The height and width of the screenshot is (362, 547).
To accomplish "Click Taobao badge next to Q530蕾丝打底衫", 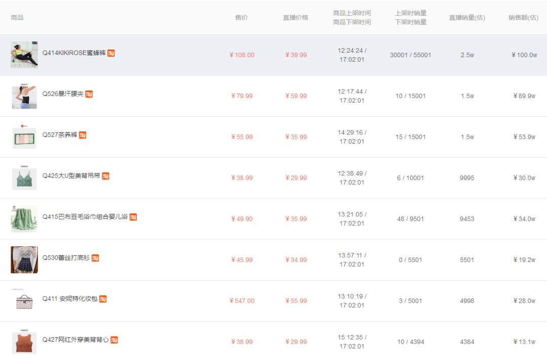I will [x=95, y=258].
